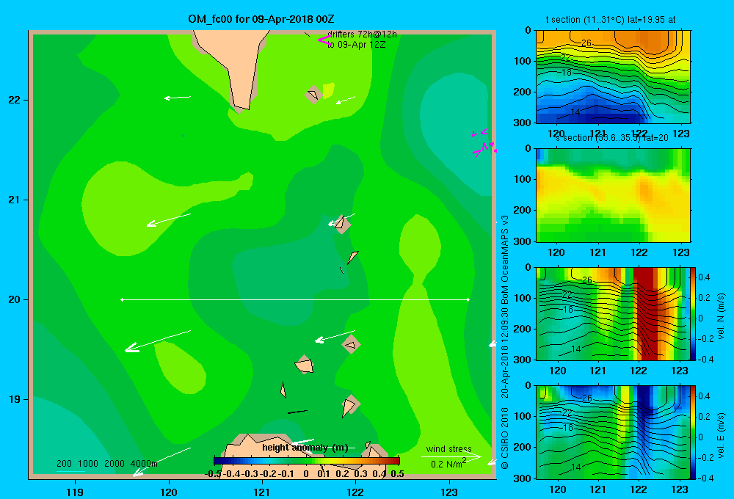Image resolution: width=734 pixels, height=499 pixels.
Task: Open the salinity section plot
Action: 613,195
